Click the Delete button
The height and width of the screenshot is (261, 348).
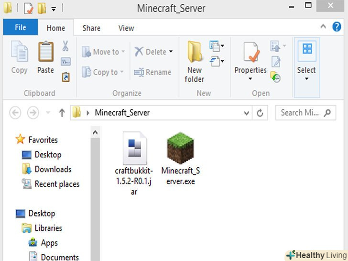click(151, 52)
